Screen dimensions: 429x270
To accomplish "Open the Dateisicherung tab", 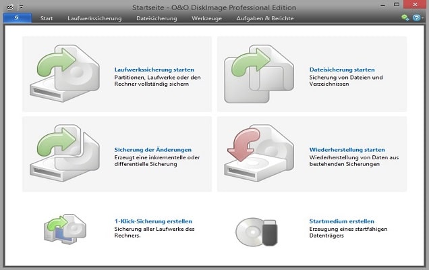I will tap(156, 18).
